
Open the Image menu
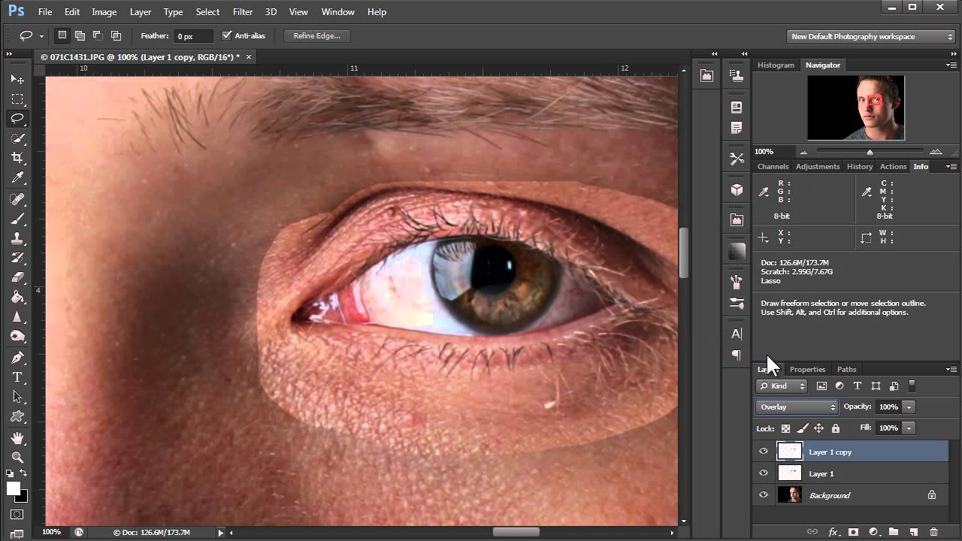coord(104,12)
